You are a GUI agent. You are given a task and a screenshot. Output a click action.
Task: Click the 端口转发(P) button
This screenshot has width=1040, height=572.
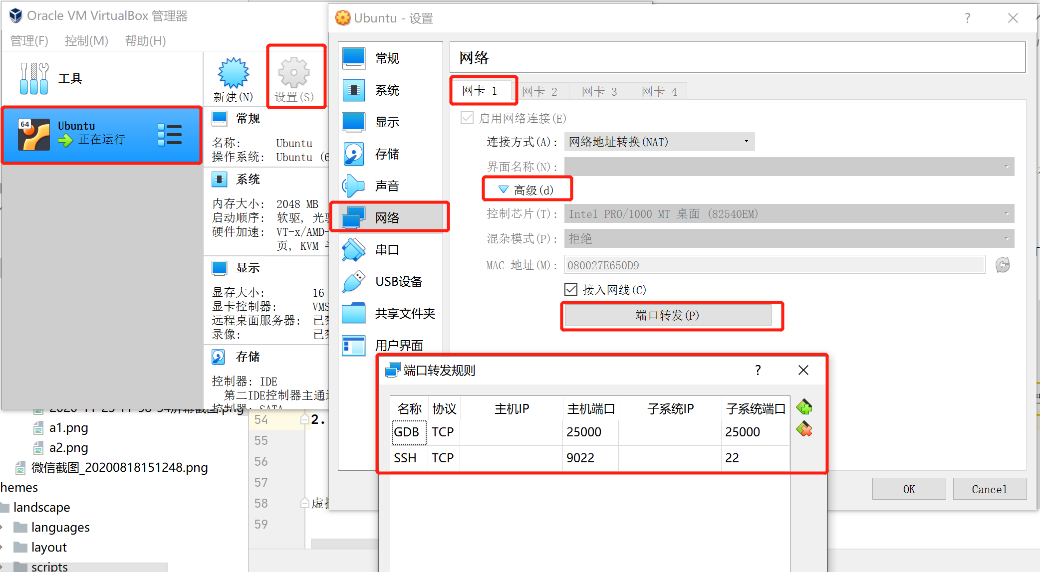tap(667, 315)
